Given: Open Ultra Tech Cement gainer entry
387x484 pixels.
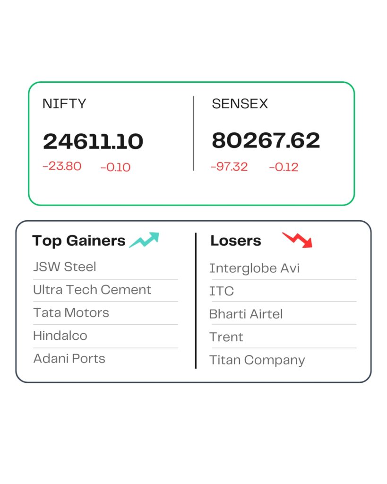Looking at the screenshot, I should pos(92,290).
